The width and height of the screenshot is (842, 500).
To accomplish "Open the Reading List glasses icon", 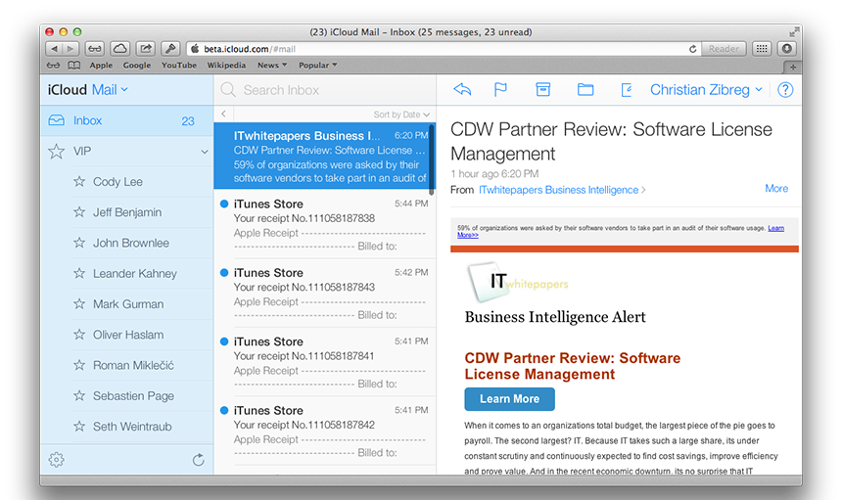I will point(95,49).
